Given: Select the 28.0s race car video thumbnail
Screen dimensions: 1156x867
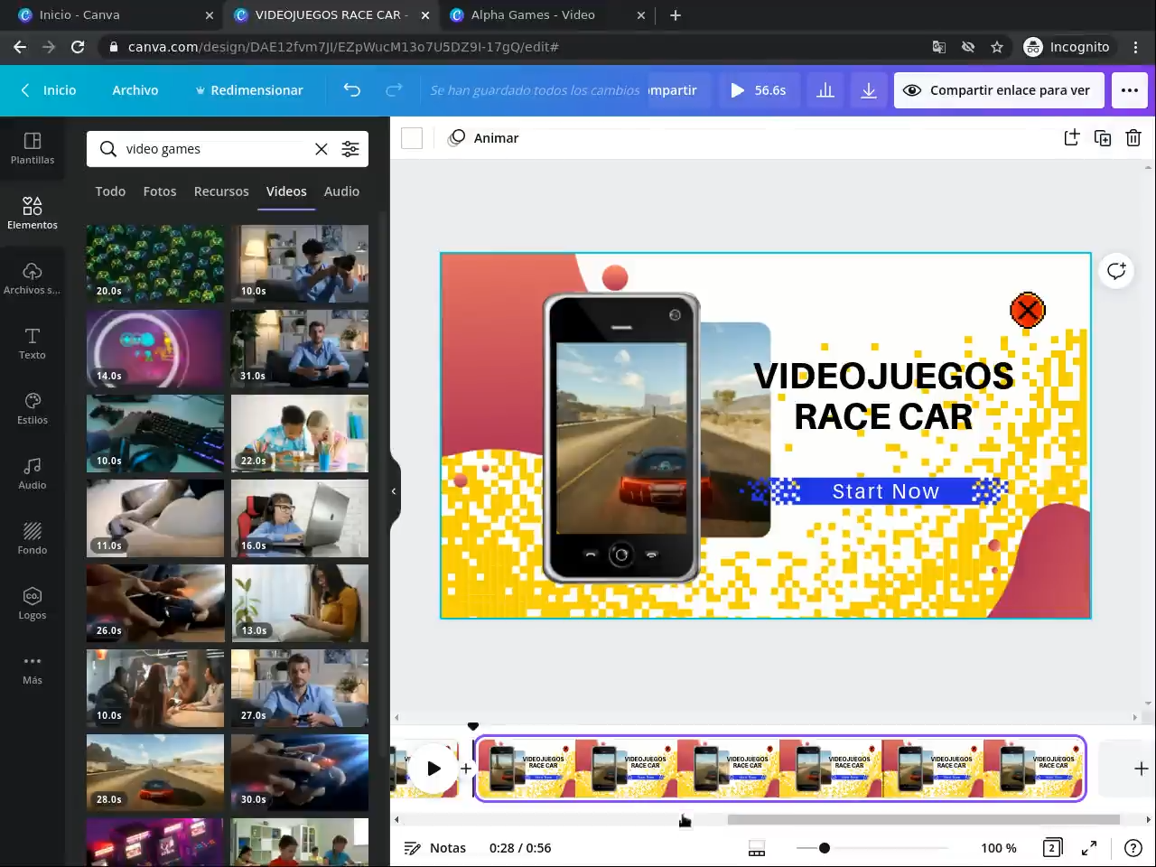Looking at the screenshot, I should pos(155,772).
